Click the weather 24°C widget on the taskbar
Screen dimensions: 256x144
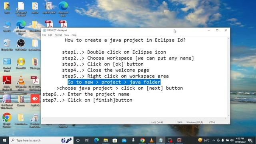point(204,140)
